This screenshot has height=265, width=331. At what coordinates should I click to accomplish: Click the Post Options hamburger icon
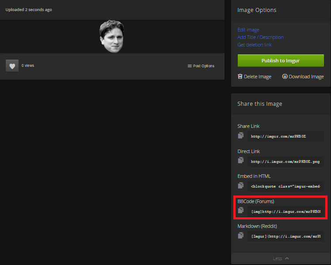[190, 66]
